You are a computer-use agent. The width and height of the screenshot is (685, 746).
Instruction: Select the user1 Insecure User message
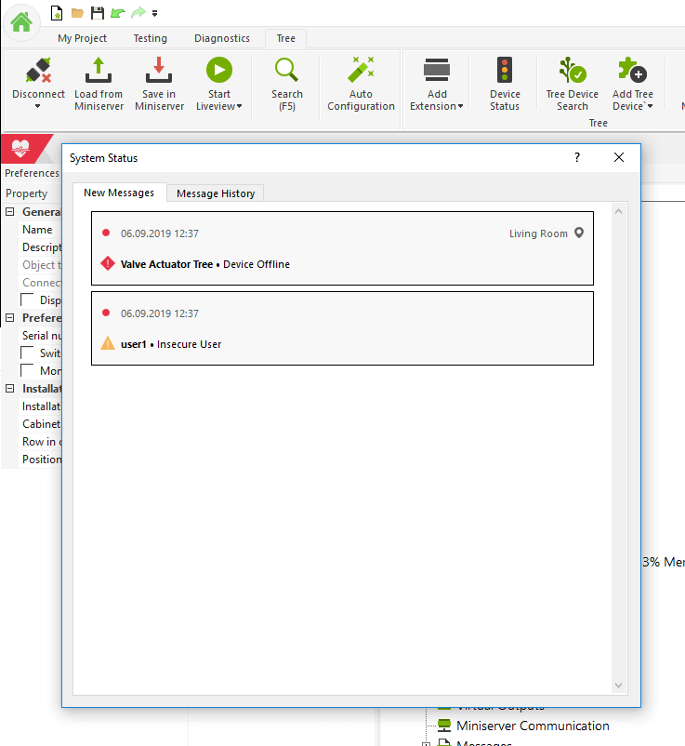342,328
